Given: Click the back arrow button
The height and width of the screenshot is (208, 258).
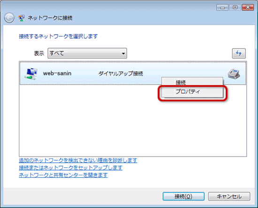Looking at the screenshot, I should [x=9, y=18].
